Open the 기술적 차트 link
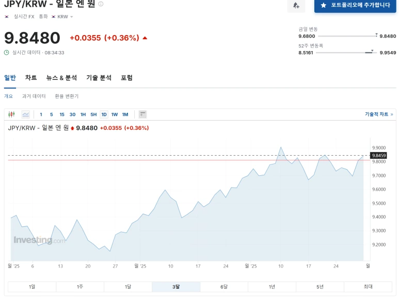The width and height of the screenshot is (399, 299). point(379,114)
